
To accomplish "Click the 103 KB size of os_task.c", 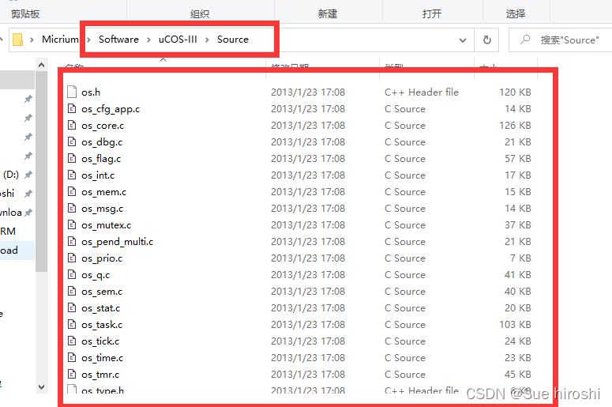I will tap(515, 325).
